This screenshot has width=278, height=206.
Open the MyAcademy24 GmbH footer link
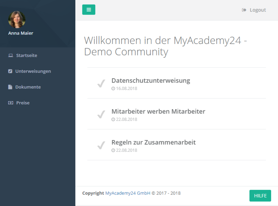tap(128, 193)
